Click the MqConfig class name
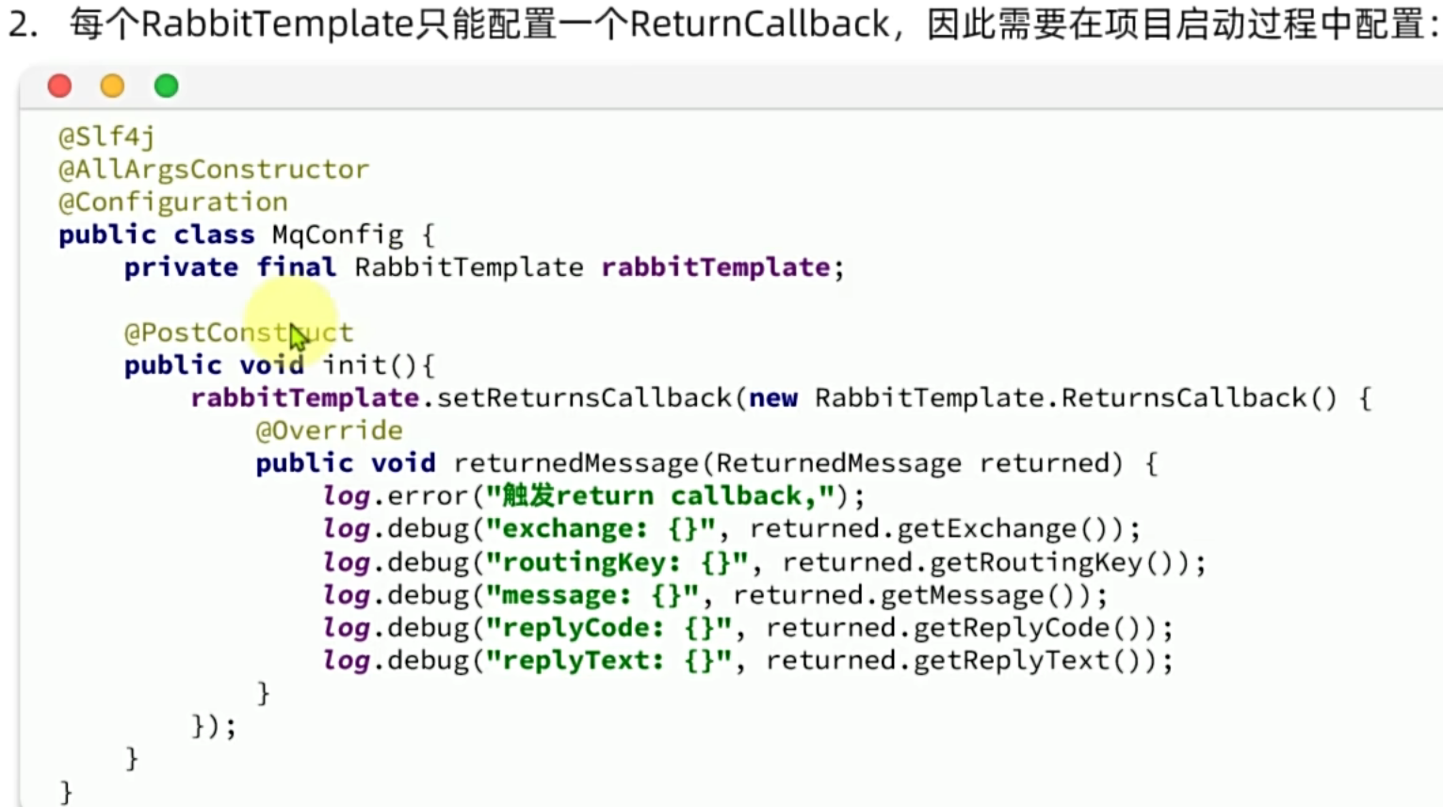1443x807 pixels. pos(337,234)
